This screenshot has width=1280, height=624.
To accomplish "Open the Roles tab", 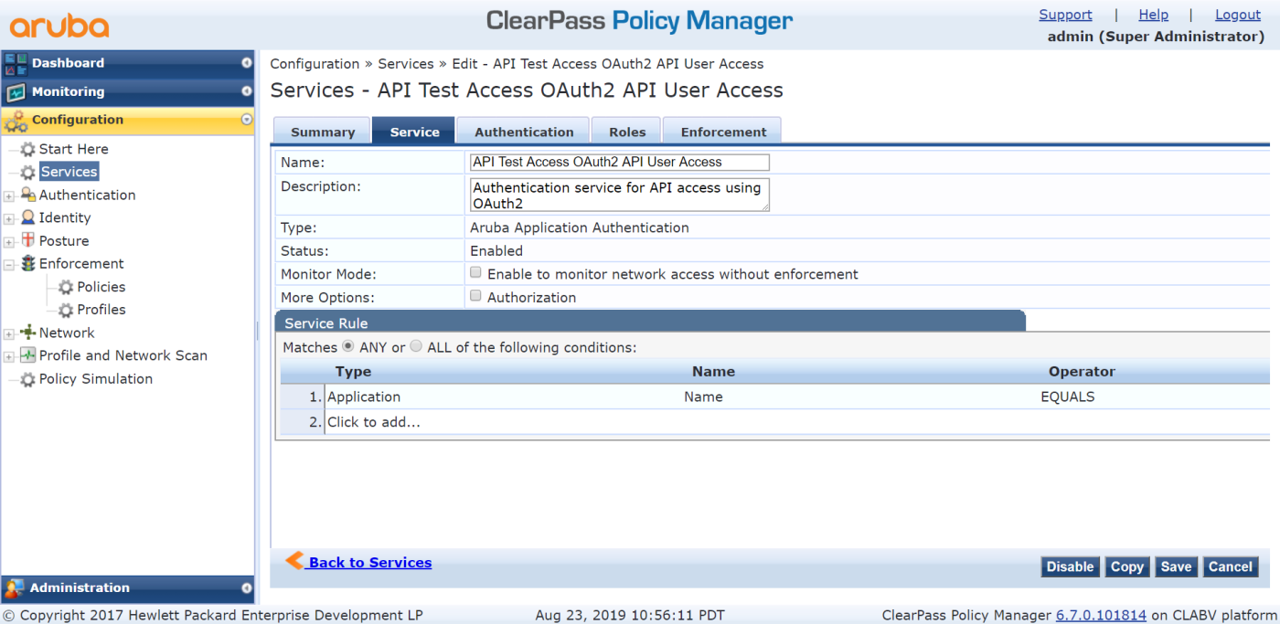I will (627, 132).
